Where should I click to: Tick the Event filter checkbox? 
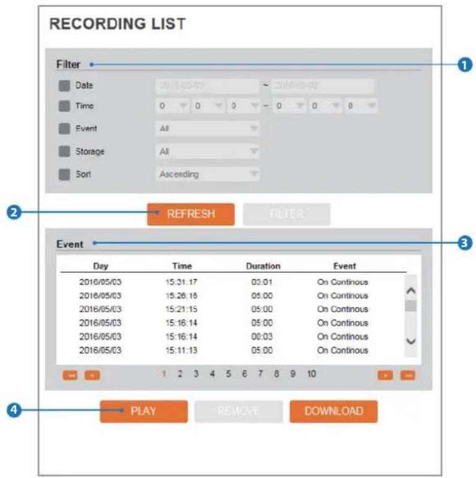click(x=64, y=129)
